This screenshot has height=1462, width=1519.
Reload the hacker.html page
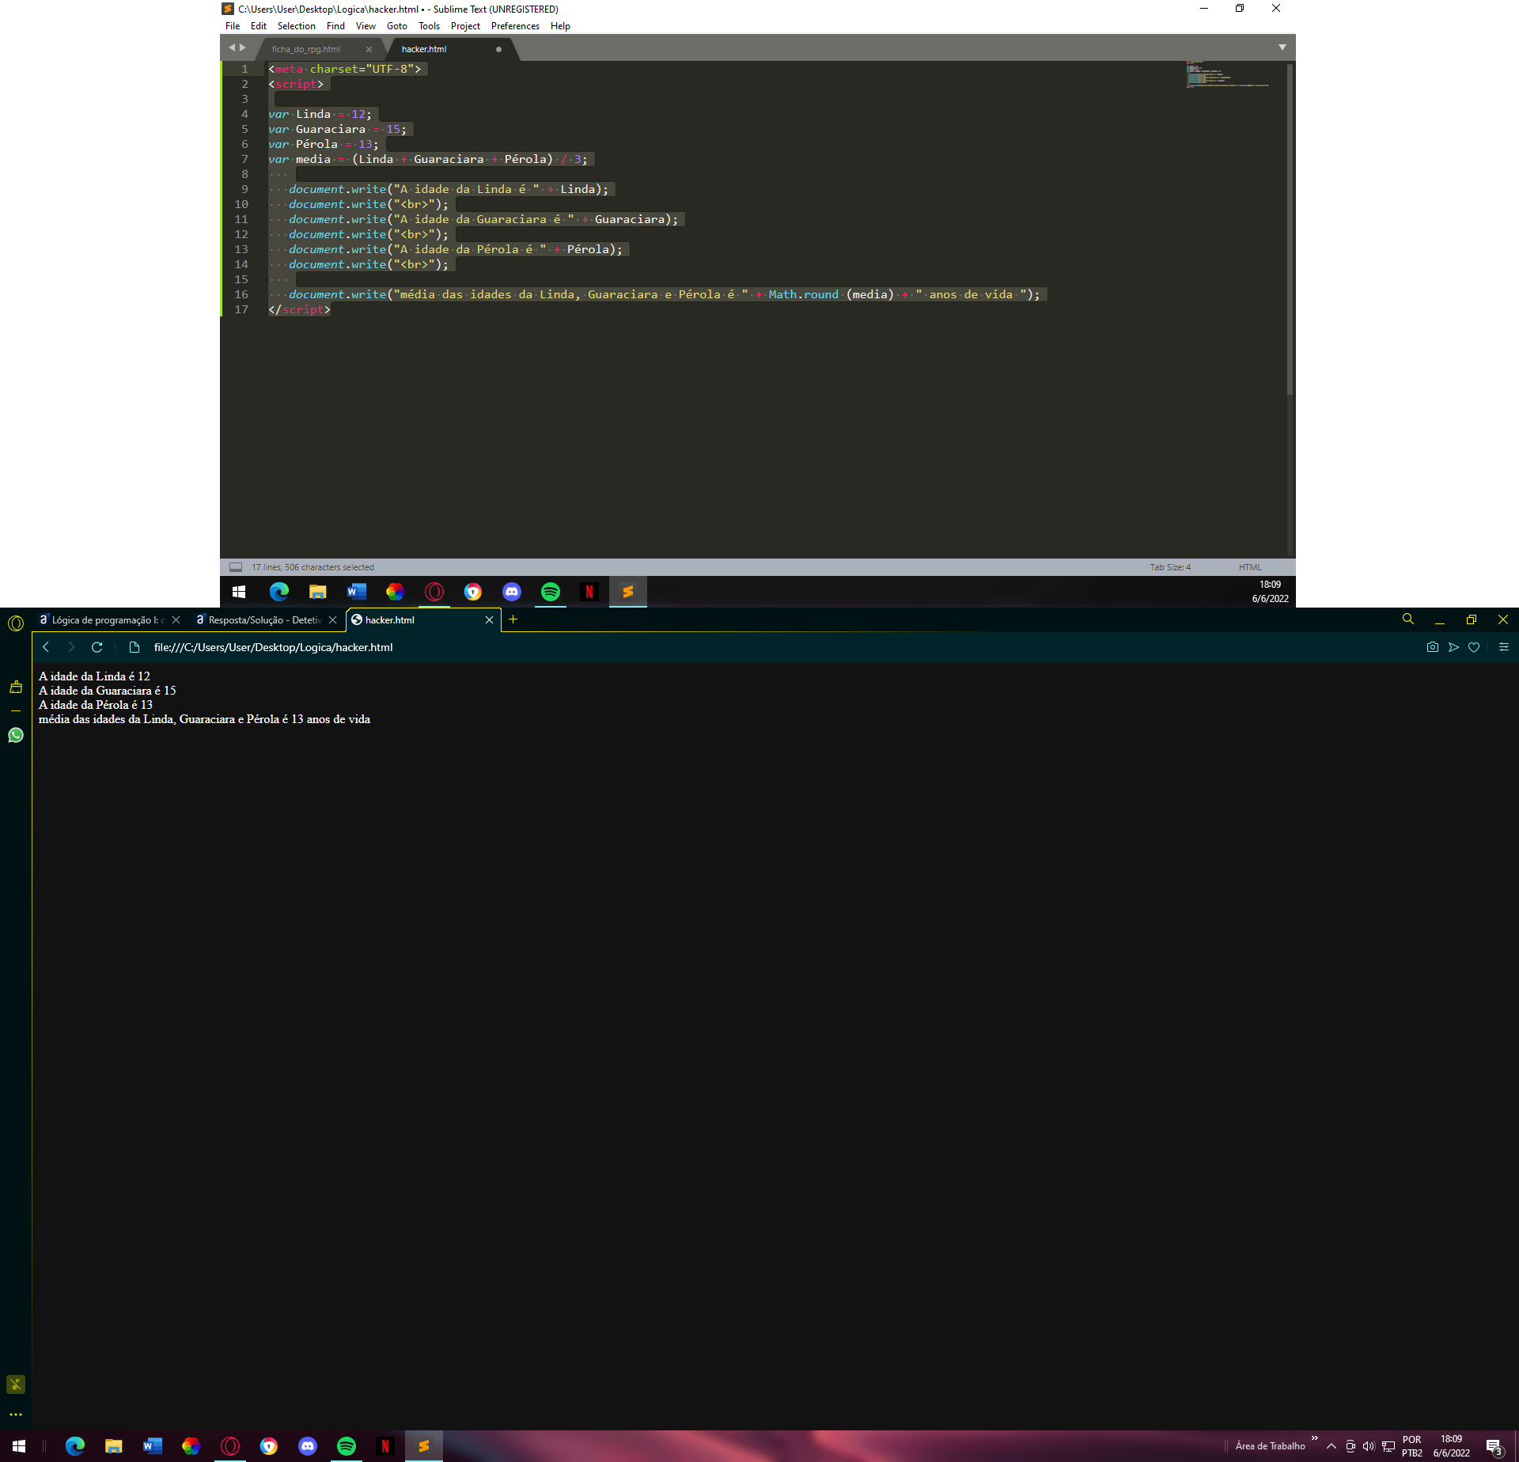(x=97, y=647)
